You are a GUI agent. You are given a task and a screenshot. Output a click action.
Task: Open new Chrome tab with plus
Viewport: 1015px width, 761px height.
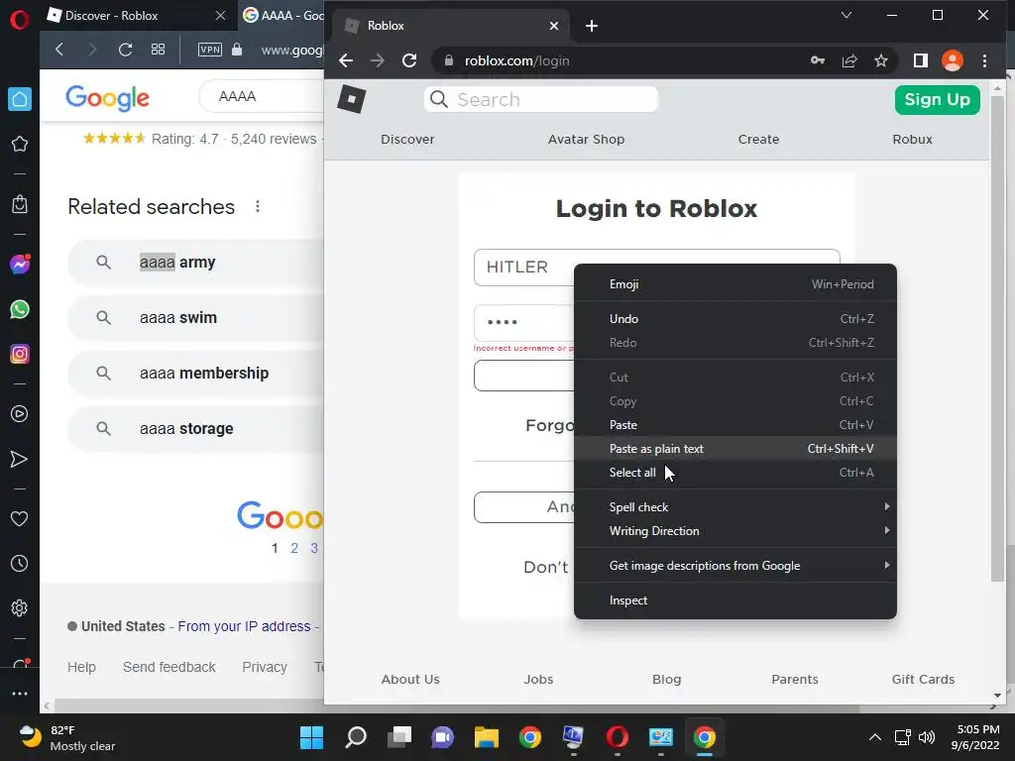591,26
